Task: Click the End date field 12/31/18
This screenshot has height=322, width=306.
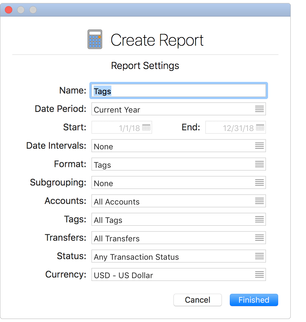Action: tap(236, 127)
